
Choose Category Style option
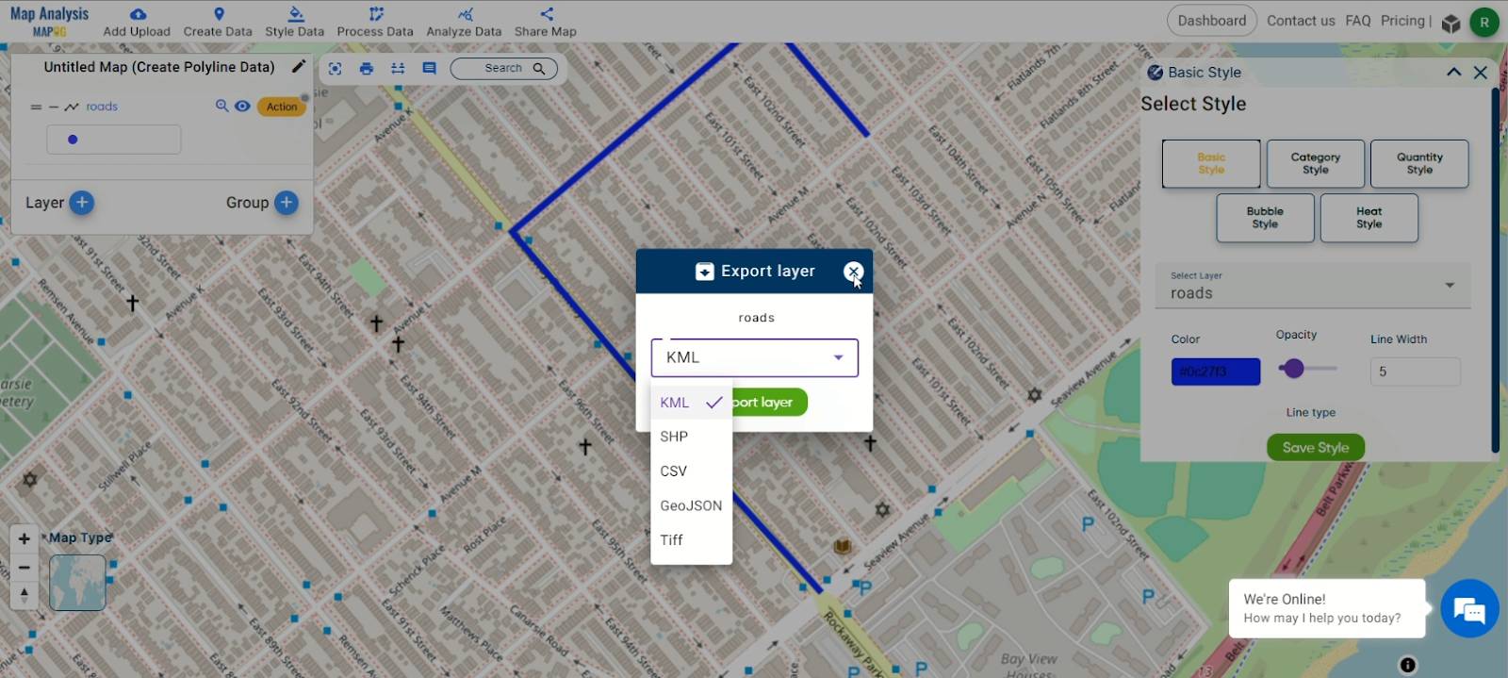click(x=1316, y=163)
